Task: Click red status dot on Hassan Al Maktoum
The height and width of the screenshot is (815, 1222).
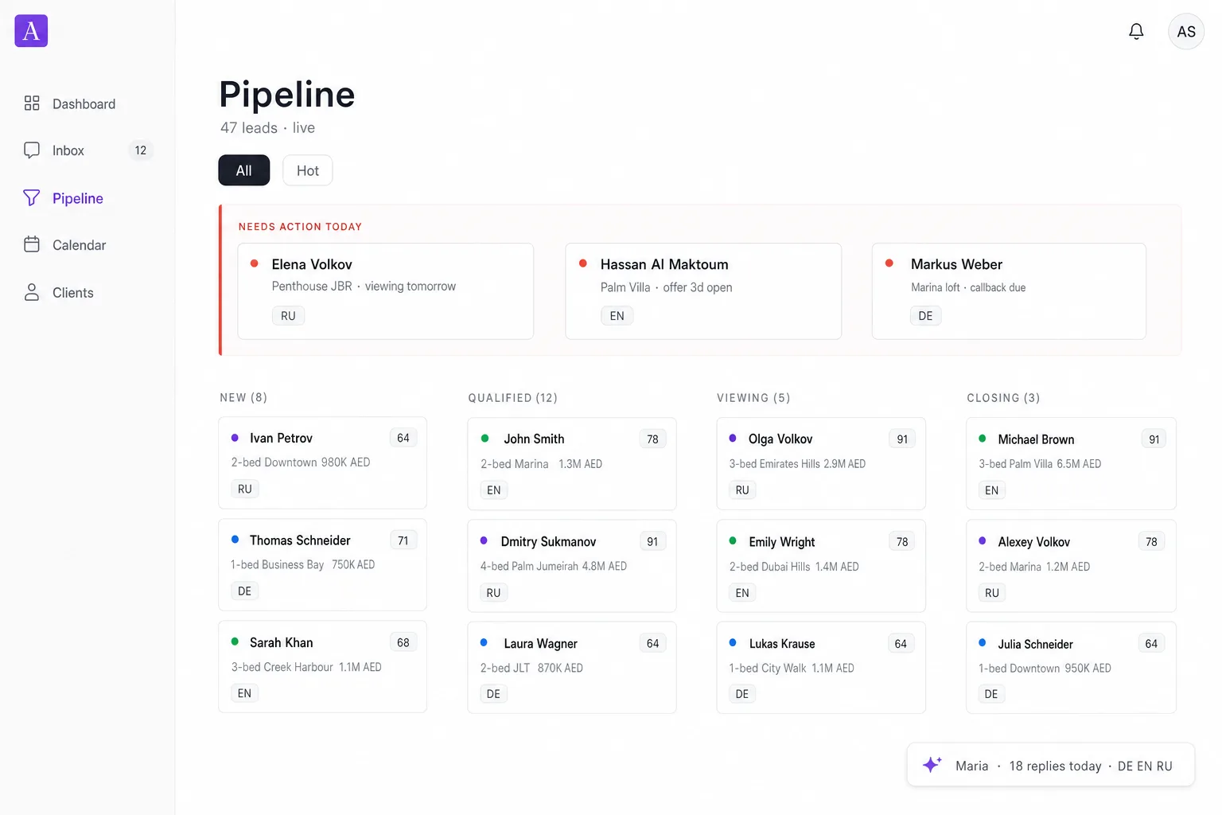Action: pyautogui.click(x=583, y=263)
